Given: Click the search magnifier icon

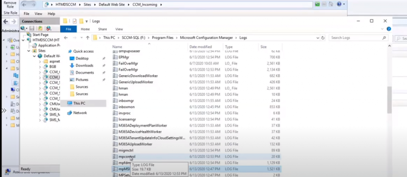Looking at the screenshot, I should 384,38.
